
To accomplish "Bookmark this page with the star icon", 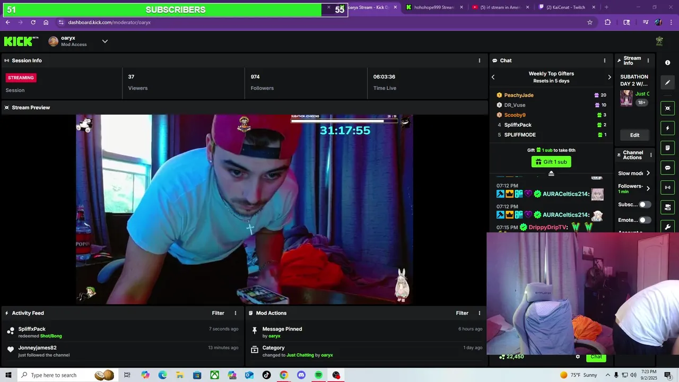I will click(x=589, y=22).
